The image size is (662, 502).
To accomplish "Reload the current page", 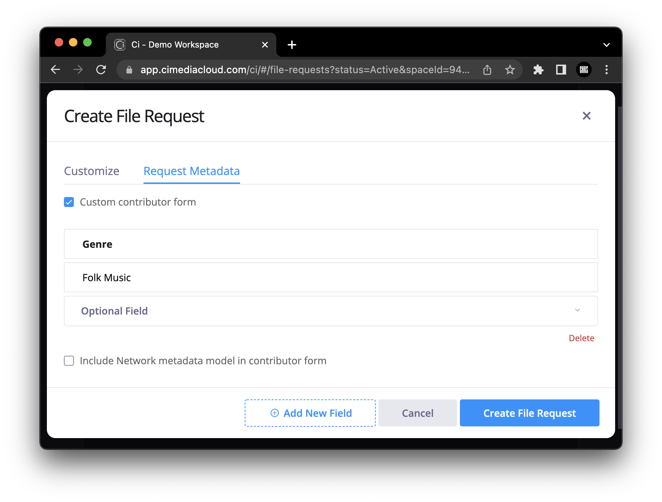I will coord(101,70).
